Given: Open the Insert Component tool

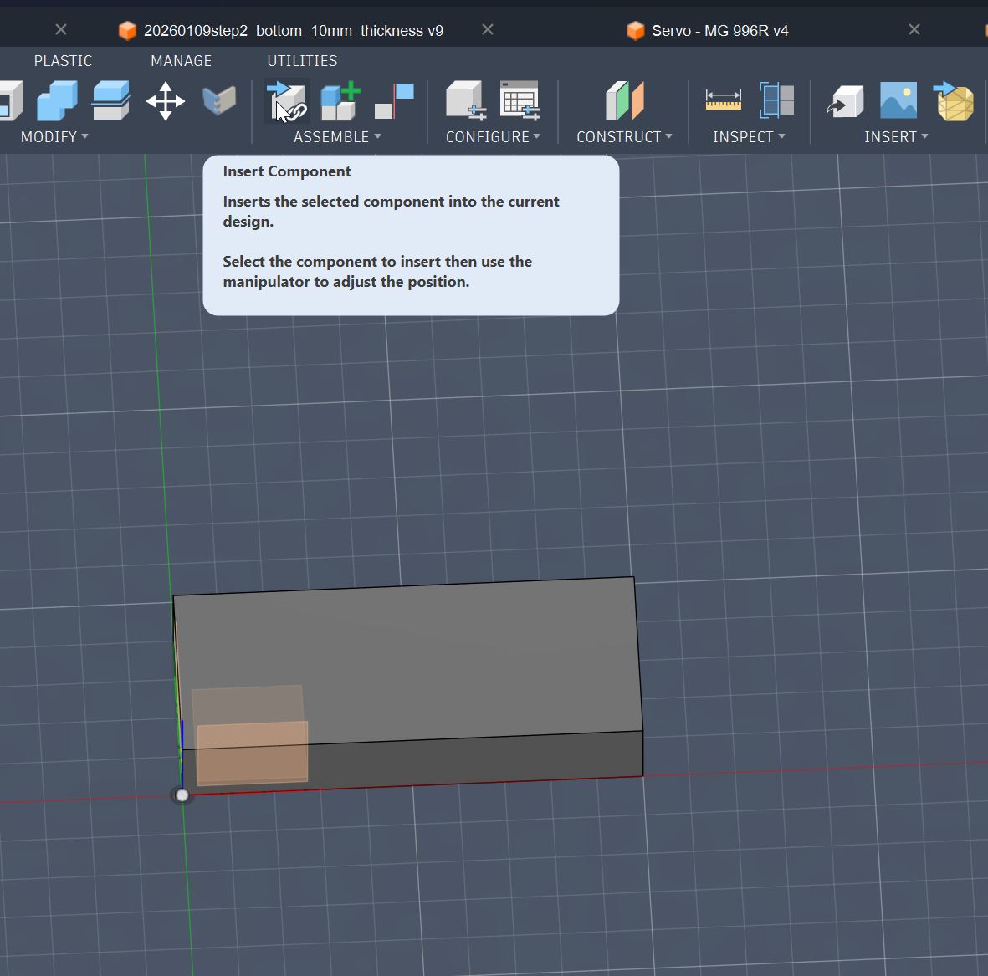Looking at the screenshot, I should (x=286, y=100).
